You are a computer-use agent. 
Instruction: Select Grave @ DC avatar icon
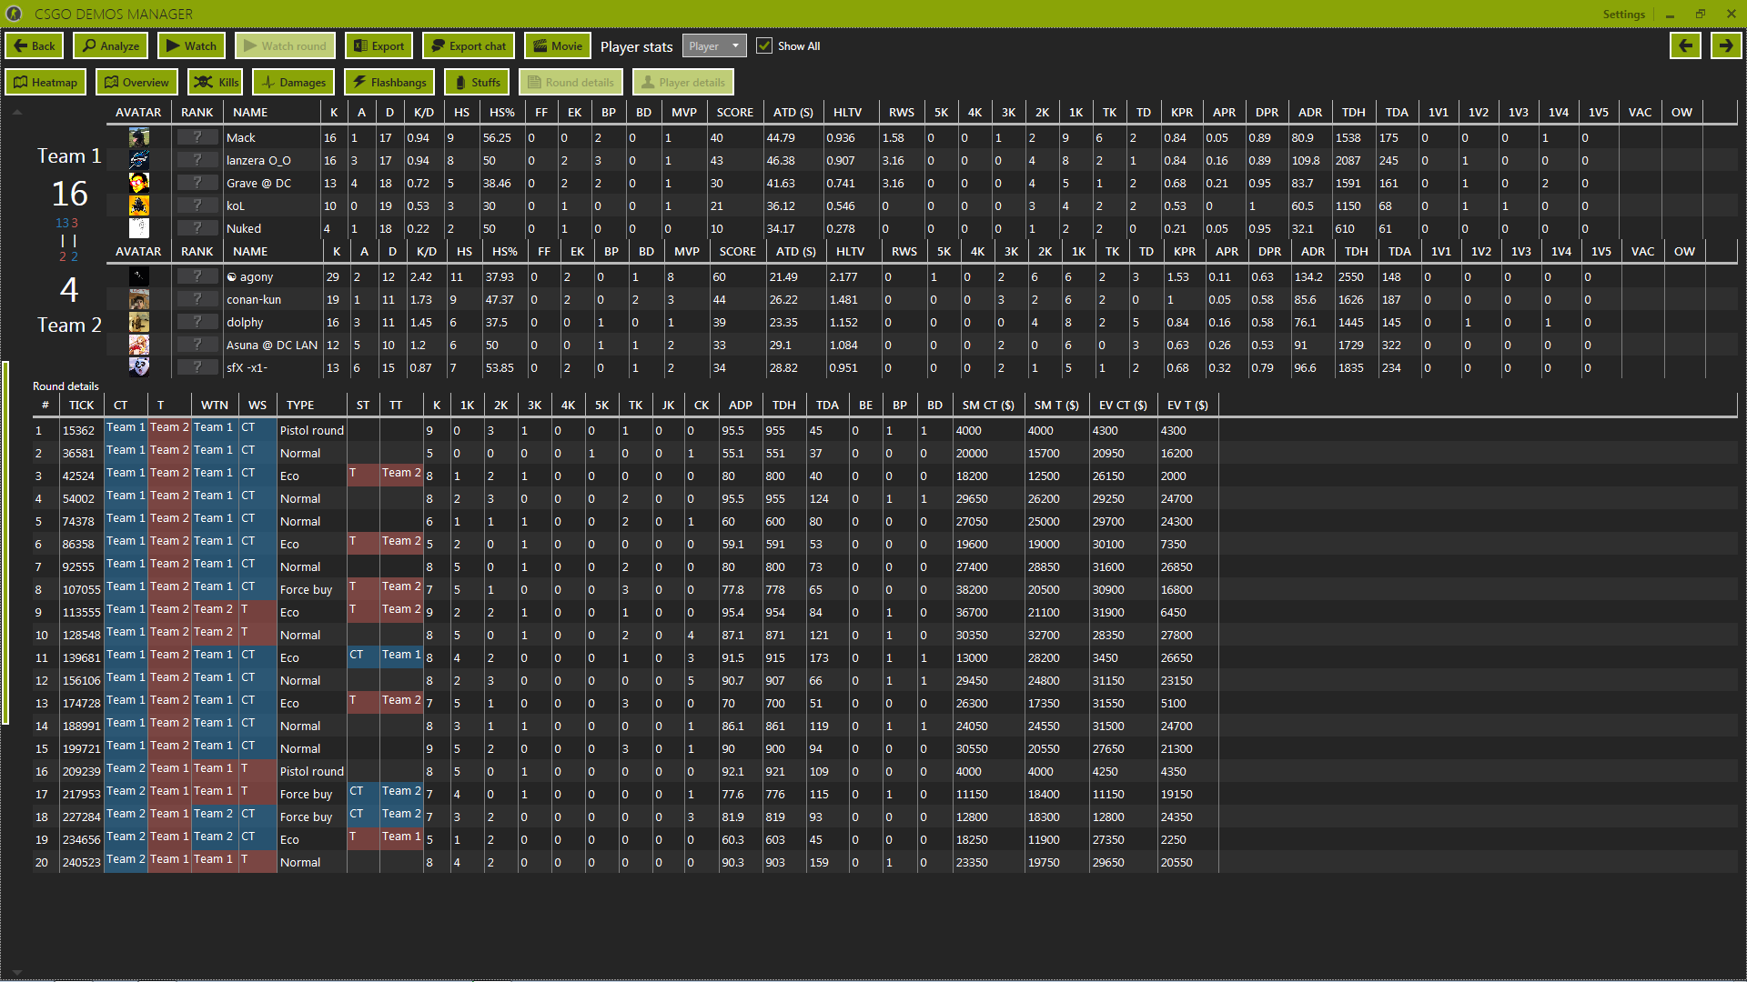(139, 183)
